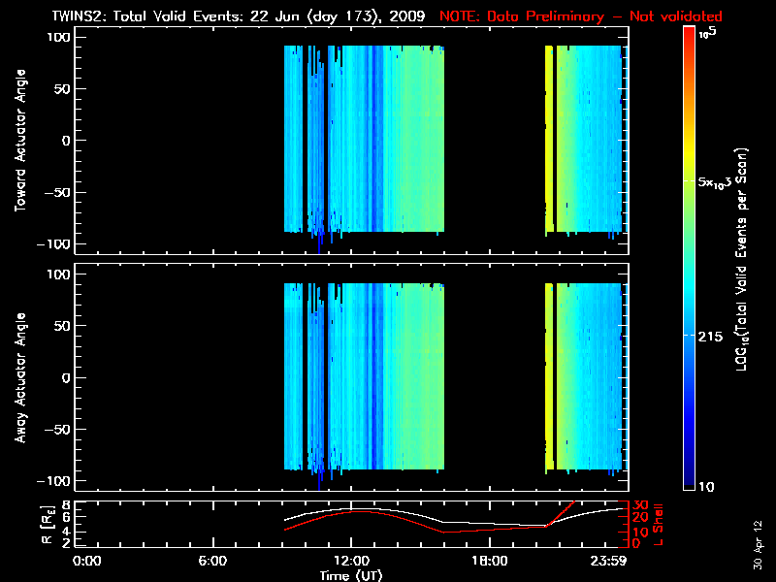
Task: Click the 12:00 time tick label
Action: pos(350,561)
